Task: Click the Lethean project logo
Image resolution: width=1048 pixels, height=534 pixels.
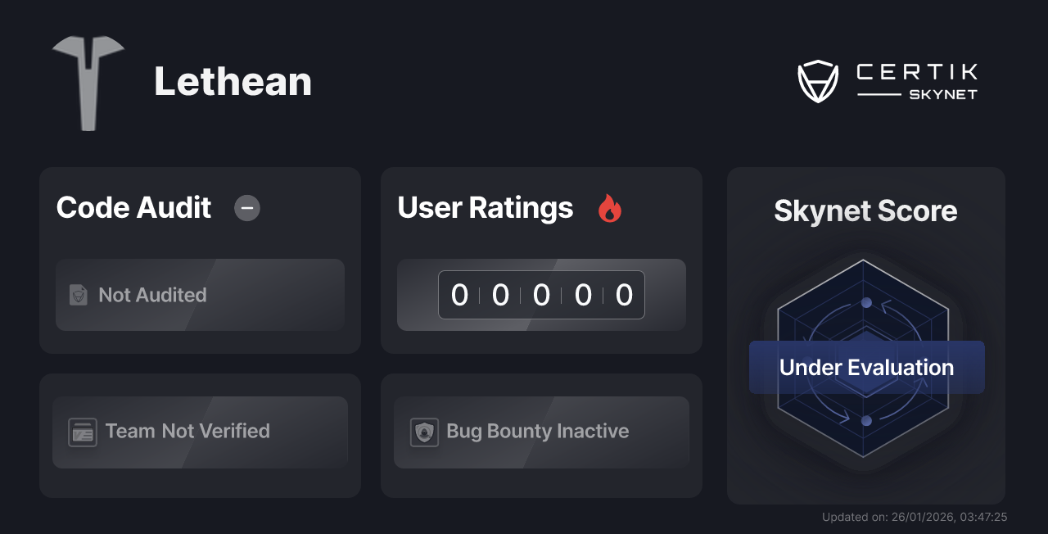Action: (88, 82)
